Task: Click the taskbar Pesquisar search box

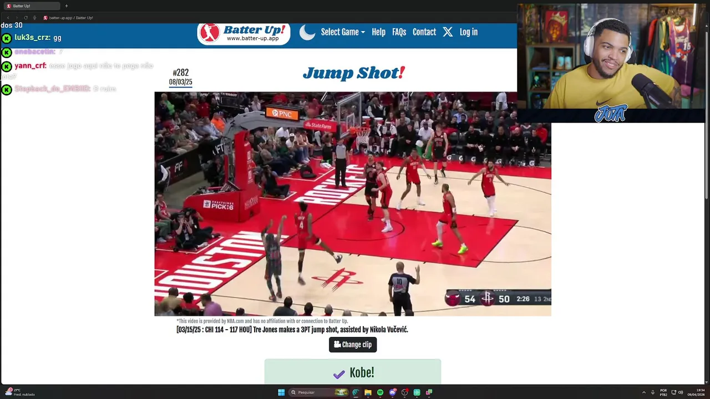Action: pyautogui.click(x=319, y=392)
